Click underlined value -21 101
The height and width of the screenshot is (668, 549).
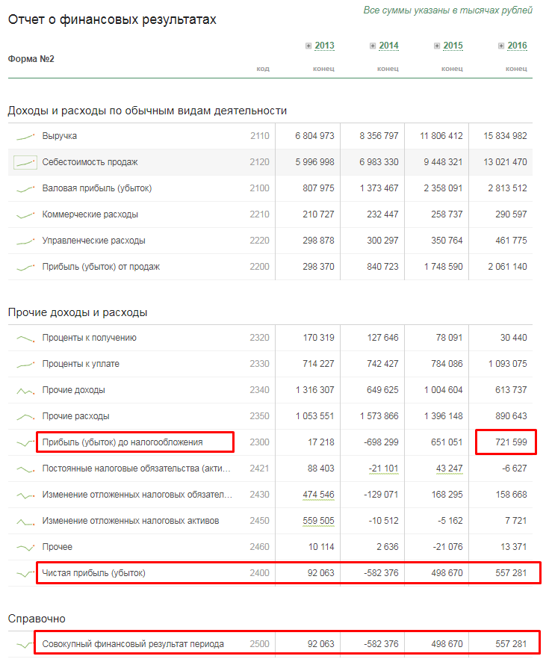[x=384, y=468]
